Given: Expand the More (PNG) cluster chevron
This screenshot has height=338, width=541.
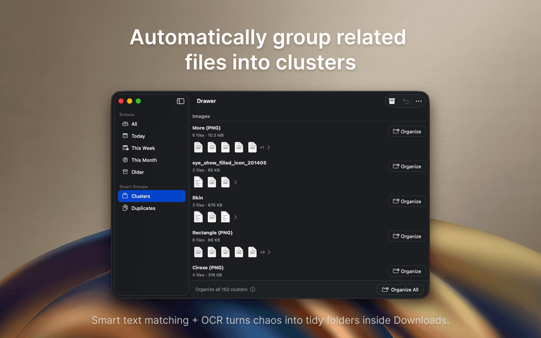Looking at the screenshot, I should point(269,147).
